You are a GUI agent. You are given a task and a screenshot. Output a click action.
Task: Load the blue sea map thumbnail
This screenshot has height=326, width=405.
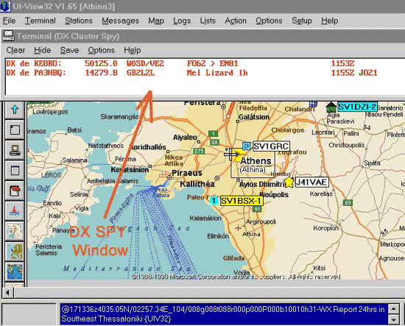(x=15, y=272)
